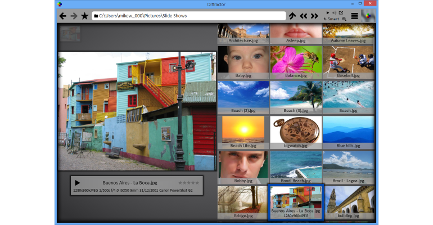Open the zoom magnifier tool
The width and height of the screenshot is (433, 225).
[344, 19]
